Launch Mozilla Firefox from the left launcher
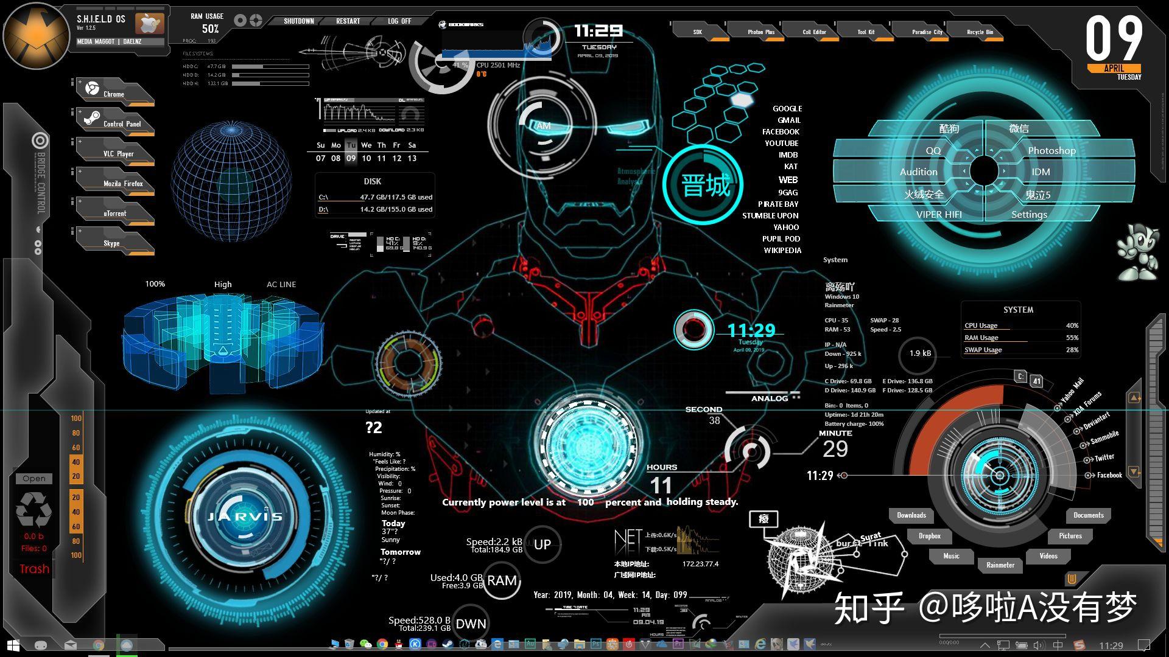 (115, 182)
